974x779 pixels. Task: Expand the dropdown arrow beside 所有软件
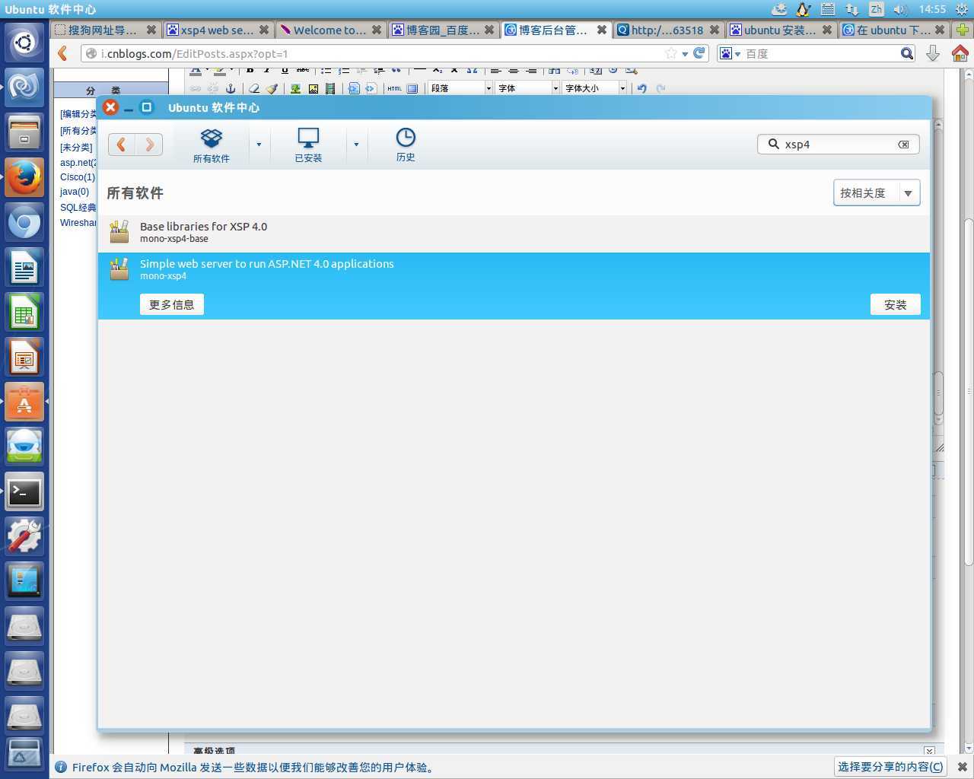point(259,145)
